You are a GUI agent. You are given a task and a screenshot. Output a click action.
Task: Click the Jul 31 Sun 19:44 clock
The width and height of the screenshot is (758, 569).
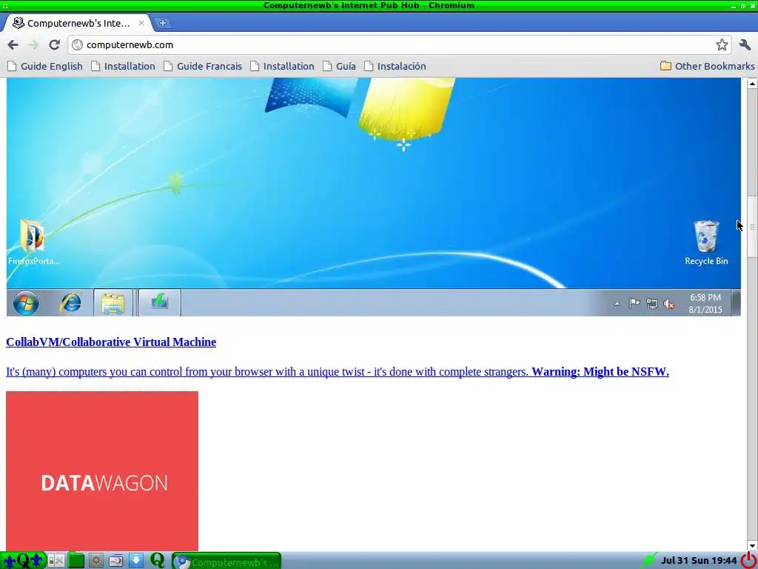click(699, 560)
